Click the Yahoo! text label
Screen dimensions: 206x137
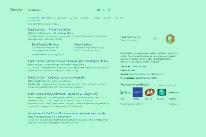(135, 99)
